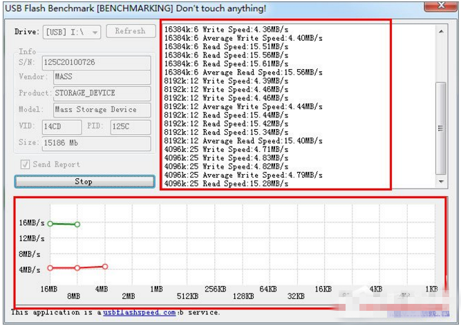Click the PID field showing 125C
The height and width of the screenshot is (326, 461).
coord(131,126)
